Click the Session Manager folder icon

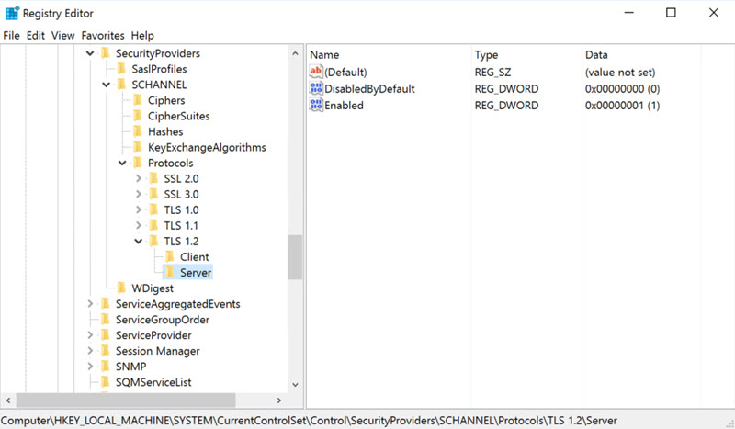(x=106, y=351)
